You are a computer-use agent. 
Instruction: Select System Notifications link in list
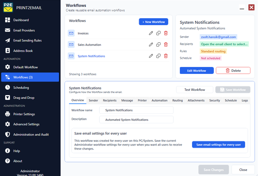91,56
